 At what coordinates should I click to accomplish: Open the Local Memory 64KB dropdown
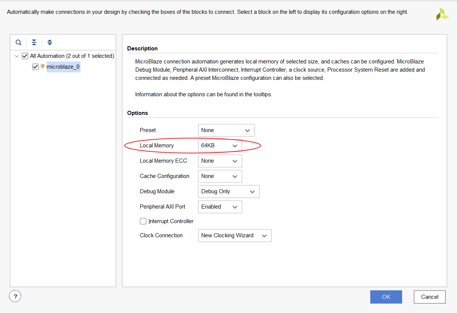220,145
